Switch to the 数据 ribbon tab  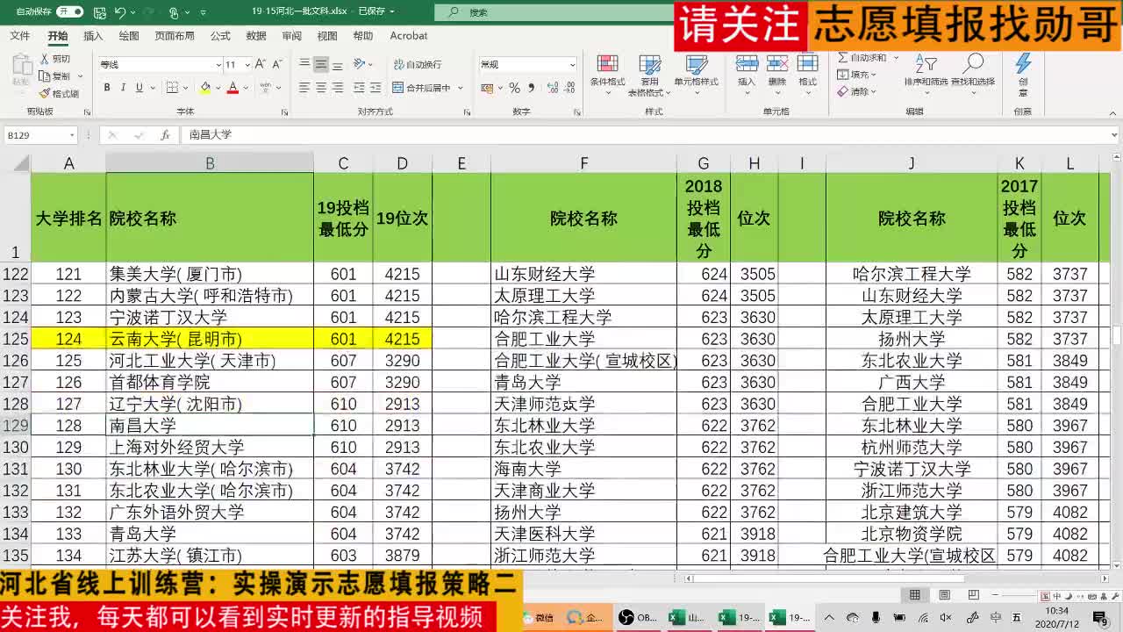tap(256, 36)
